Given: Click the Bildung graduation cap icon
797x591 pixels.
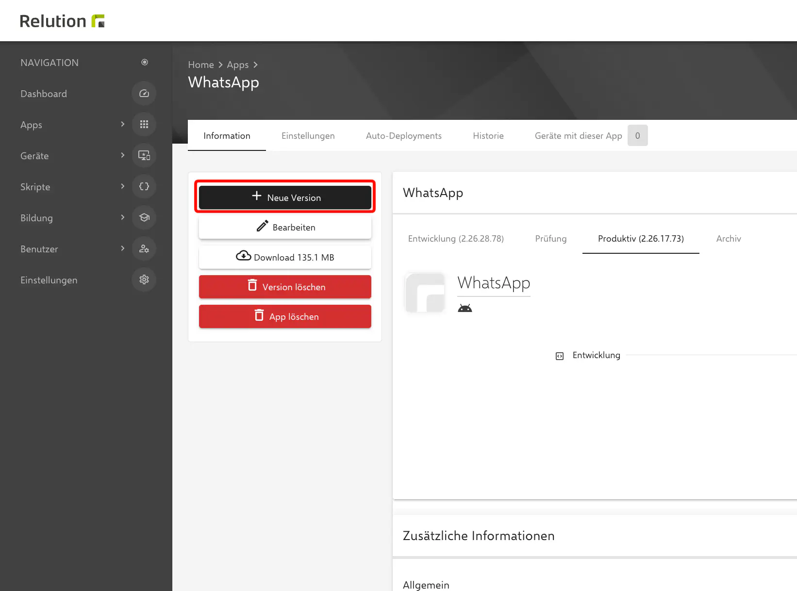Looking at the screenshot, I should (x=144, y=218).
